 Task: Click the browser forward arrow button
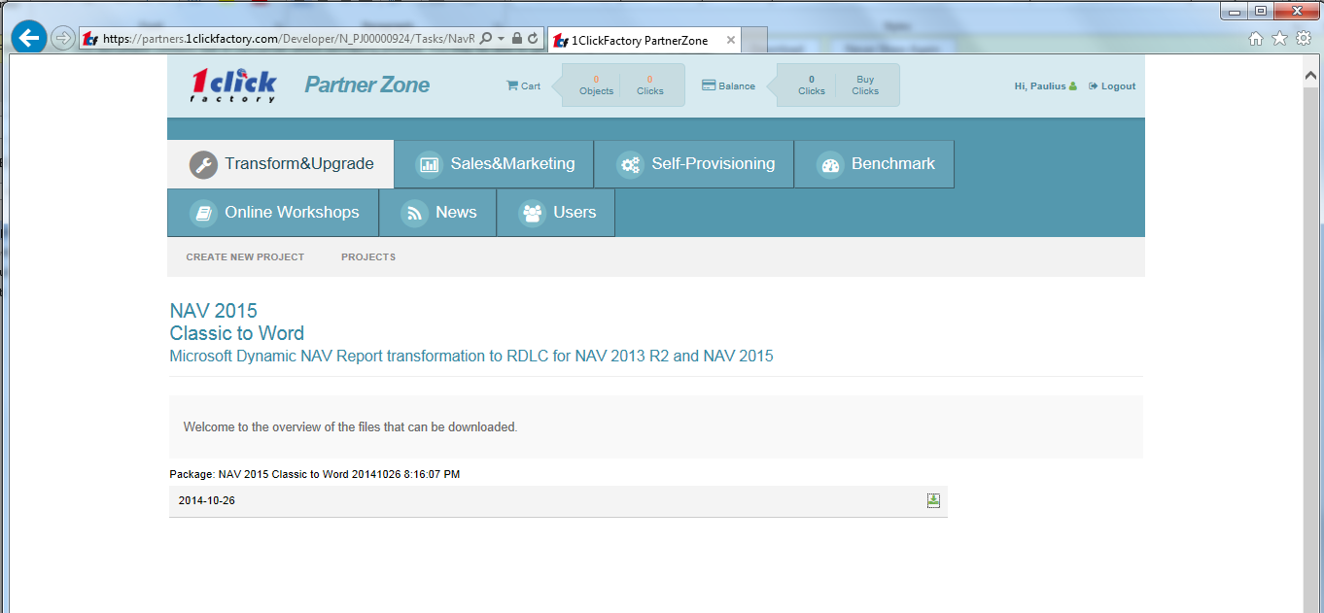click(63, 38)
